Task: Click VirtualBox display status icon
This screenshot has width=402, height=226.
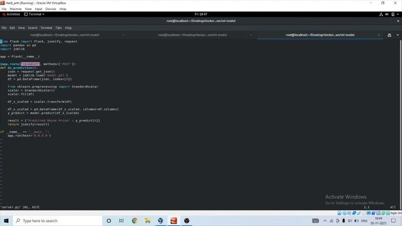Action: pyautogui.click(x=369, y=213)
